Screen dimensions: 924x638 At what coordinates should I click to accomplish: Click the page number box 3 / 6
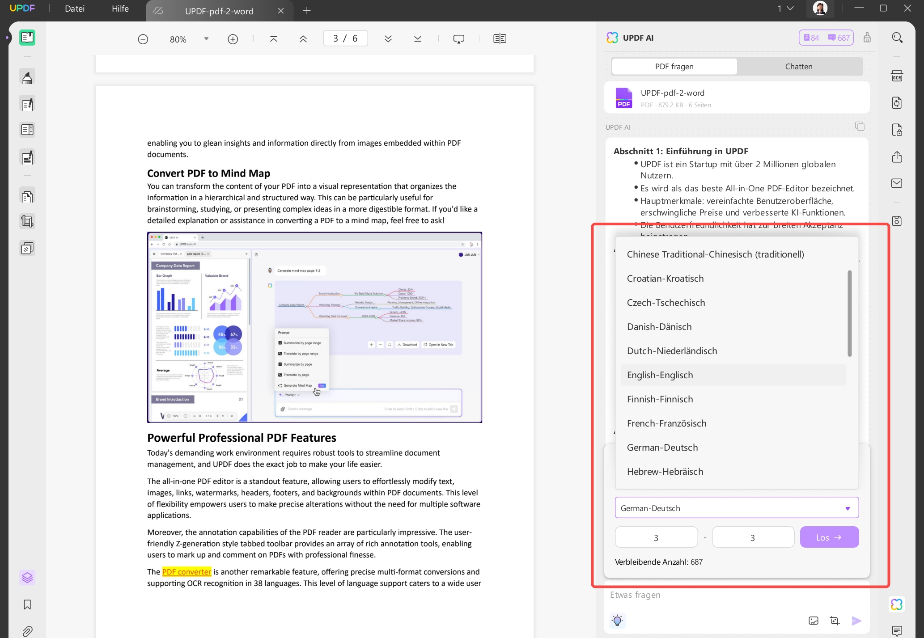(x=345, y=38)
